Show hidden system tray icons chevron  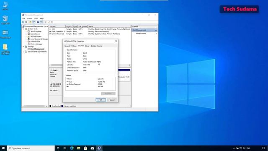(x=234, y=148)
